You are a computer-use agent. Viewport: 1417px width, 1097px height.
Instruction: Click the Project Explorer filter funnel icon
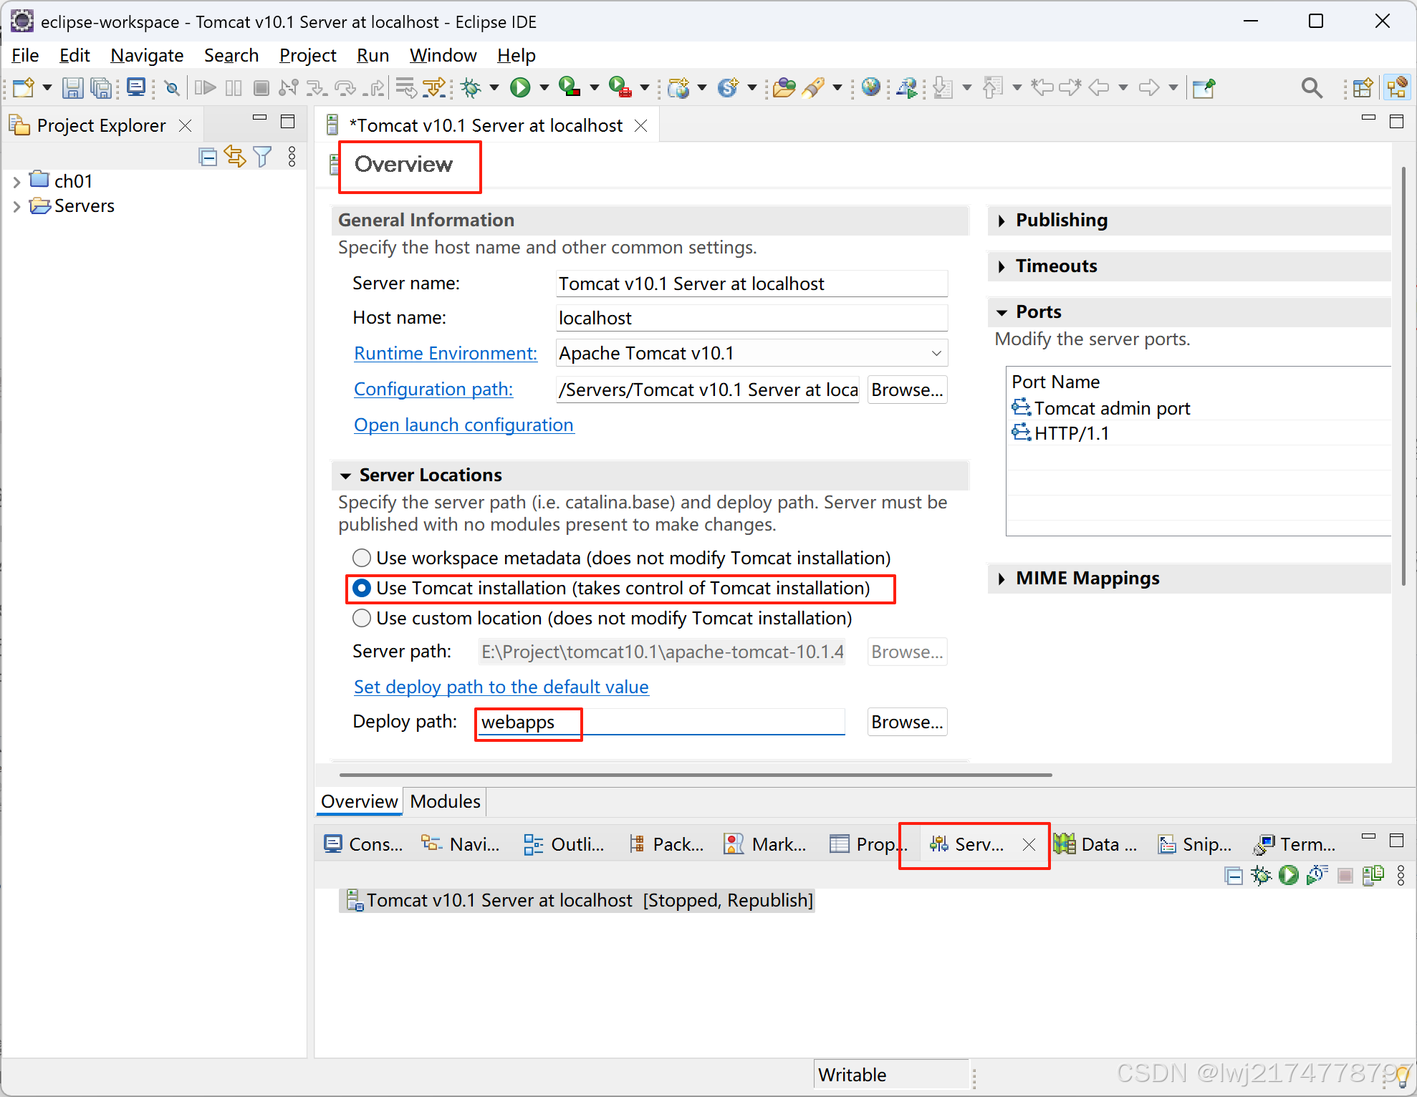coord(263,156)
